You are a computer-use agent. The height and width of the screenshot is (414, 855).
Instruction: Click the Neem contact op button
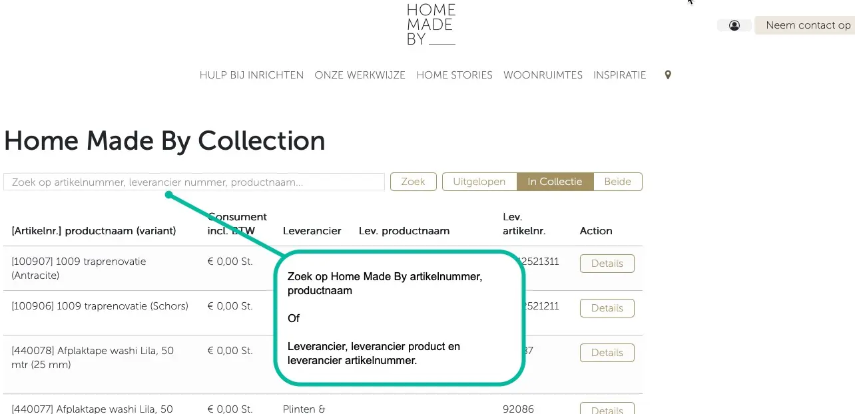pos(805,25)
